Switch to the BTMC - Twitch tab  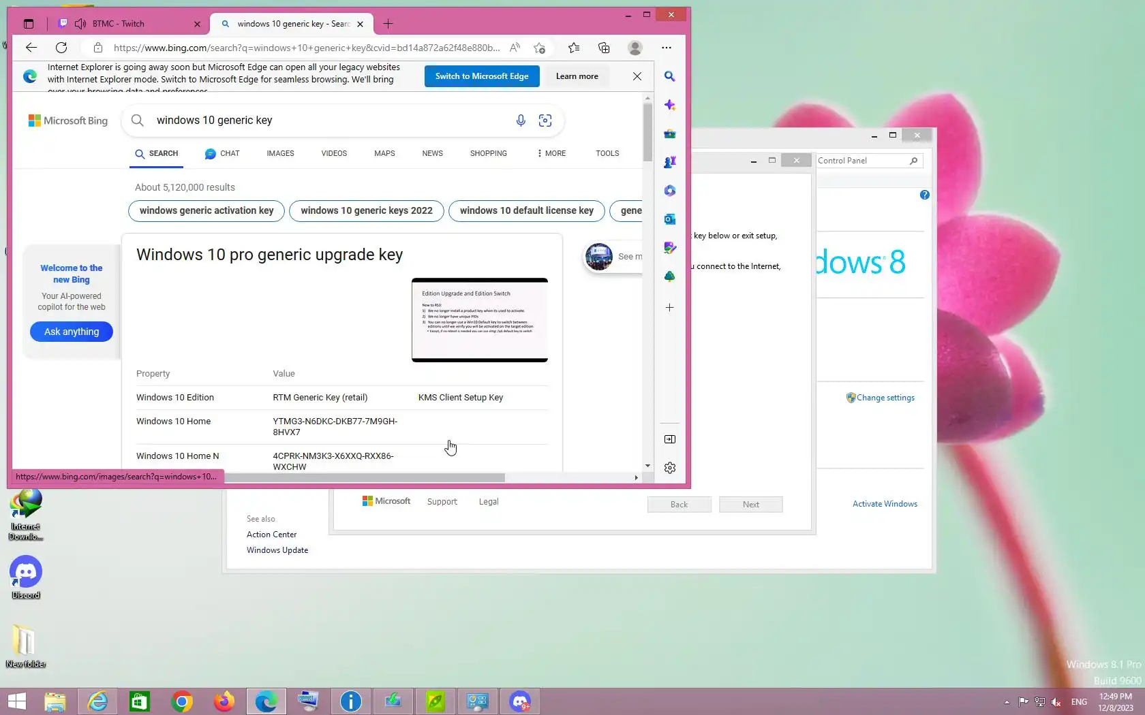[x=131, y=24]
